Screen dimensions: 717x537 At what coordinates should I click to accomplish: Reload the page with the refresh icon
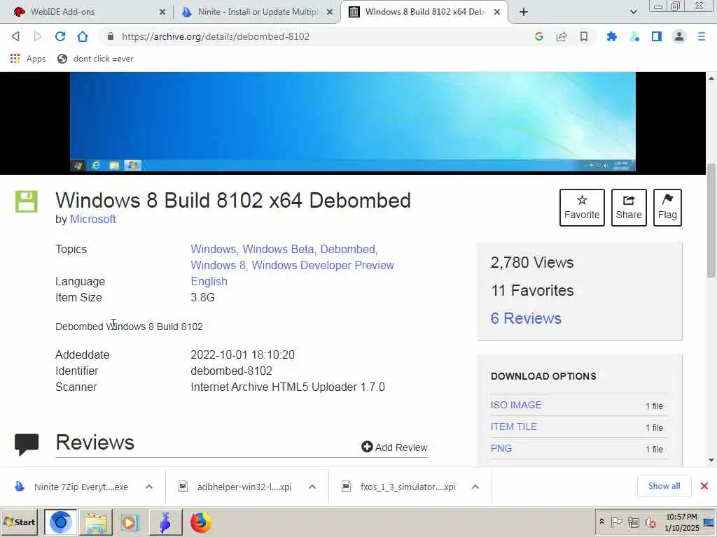click(60, 36)
